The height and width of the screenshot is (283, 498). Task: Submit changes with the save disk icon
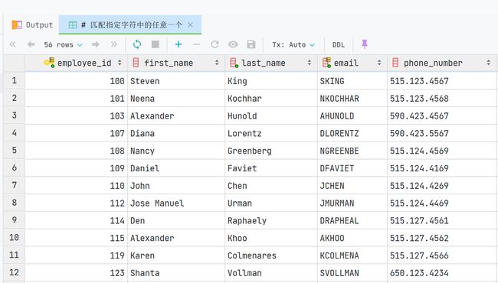(x=251, y=44)
